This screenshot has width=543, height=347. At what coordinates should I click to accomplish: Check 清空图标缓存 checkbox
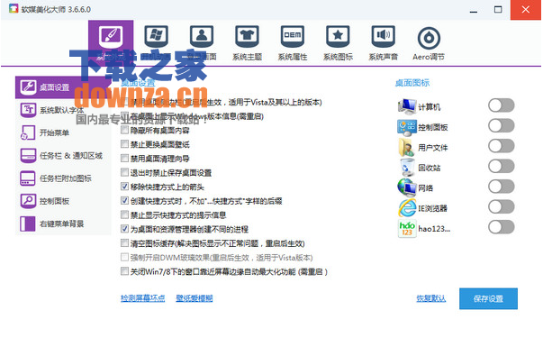(124, 243)
